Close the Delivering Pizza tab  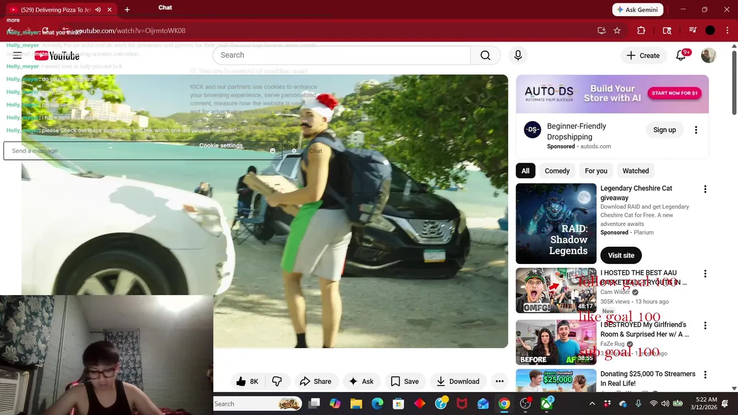(110, 10)
